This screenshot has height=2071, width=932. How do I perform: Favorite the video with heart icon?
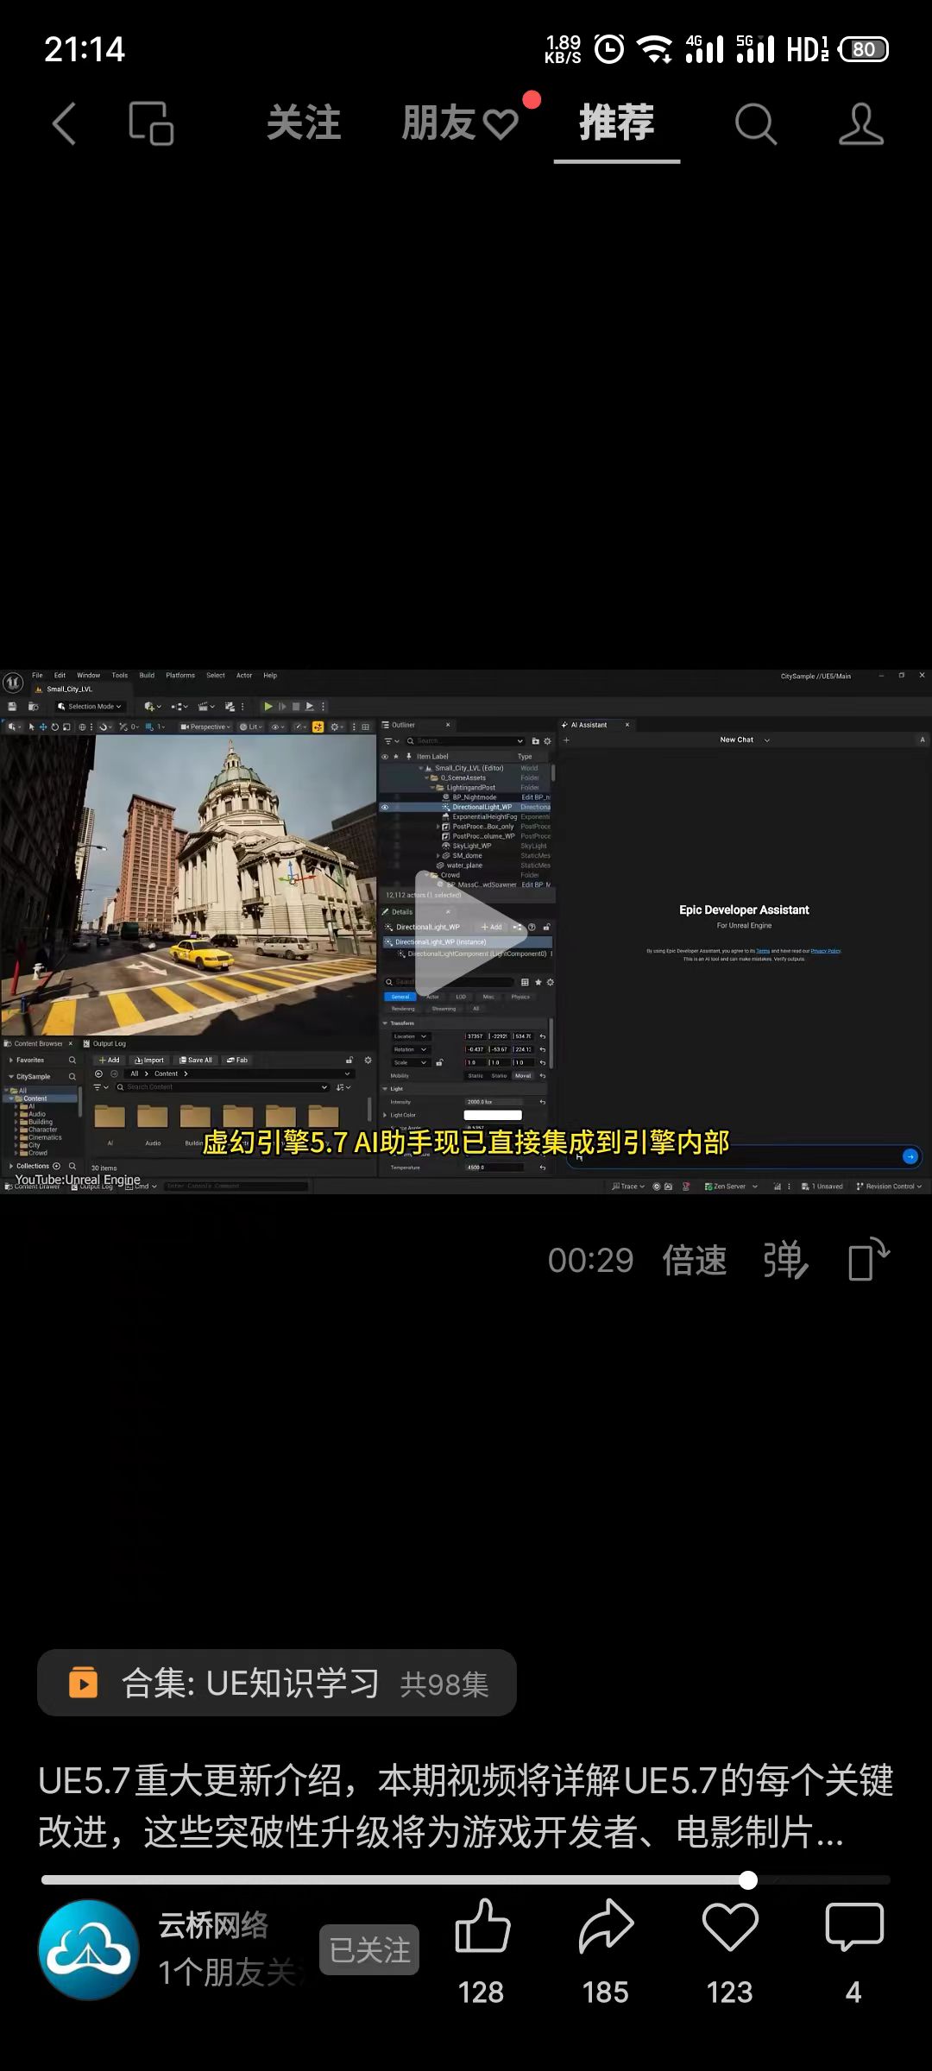(x=730, y=1927)
